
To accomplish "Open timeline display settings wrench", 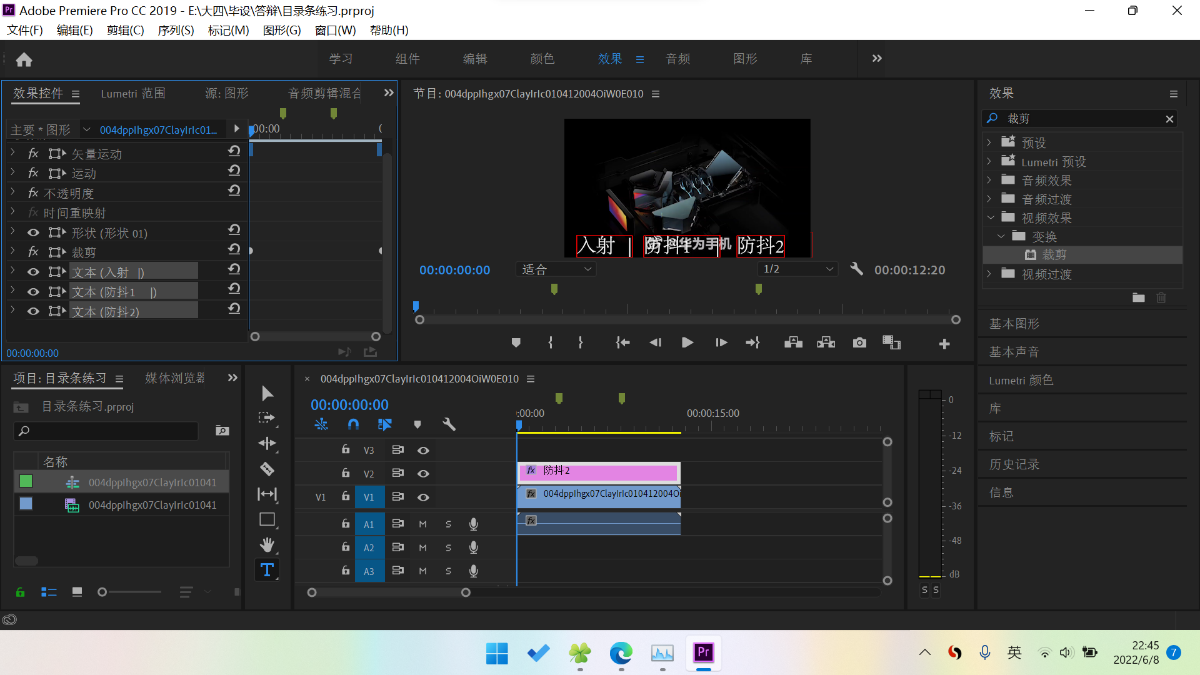I will click(x=449, y=424).
